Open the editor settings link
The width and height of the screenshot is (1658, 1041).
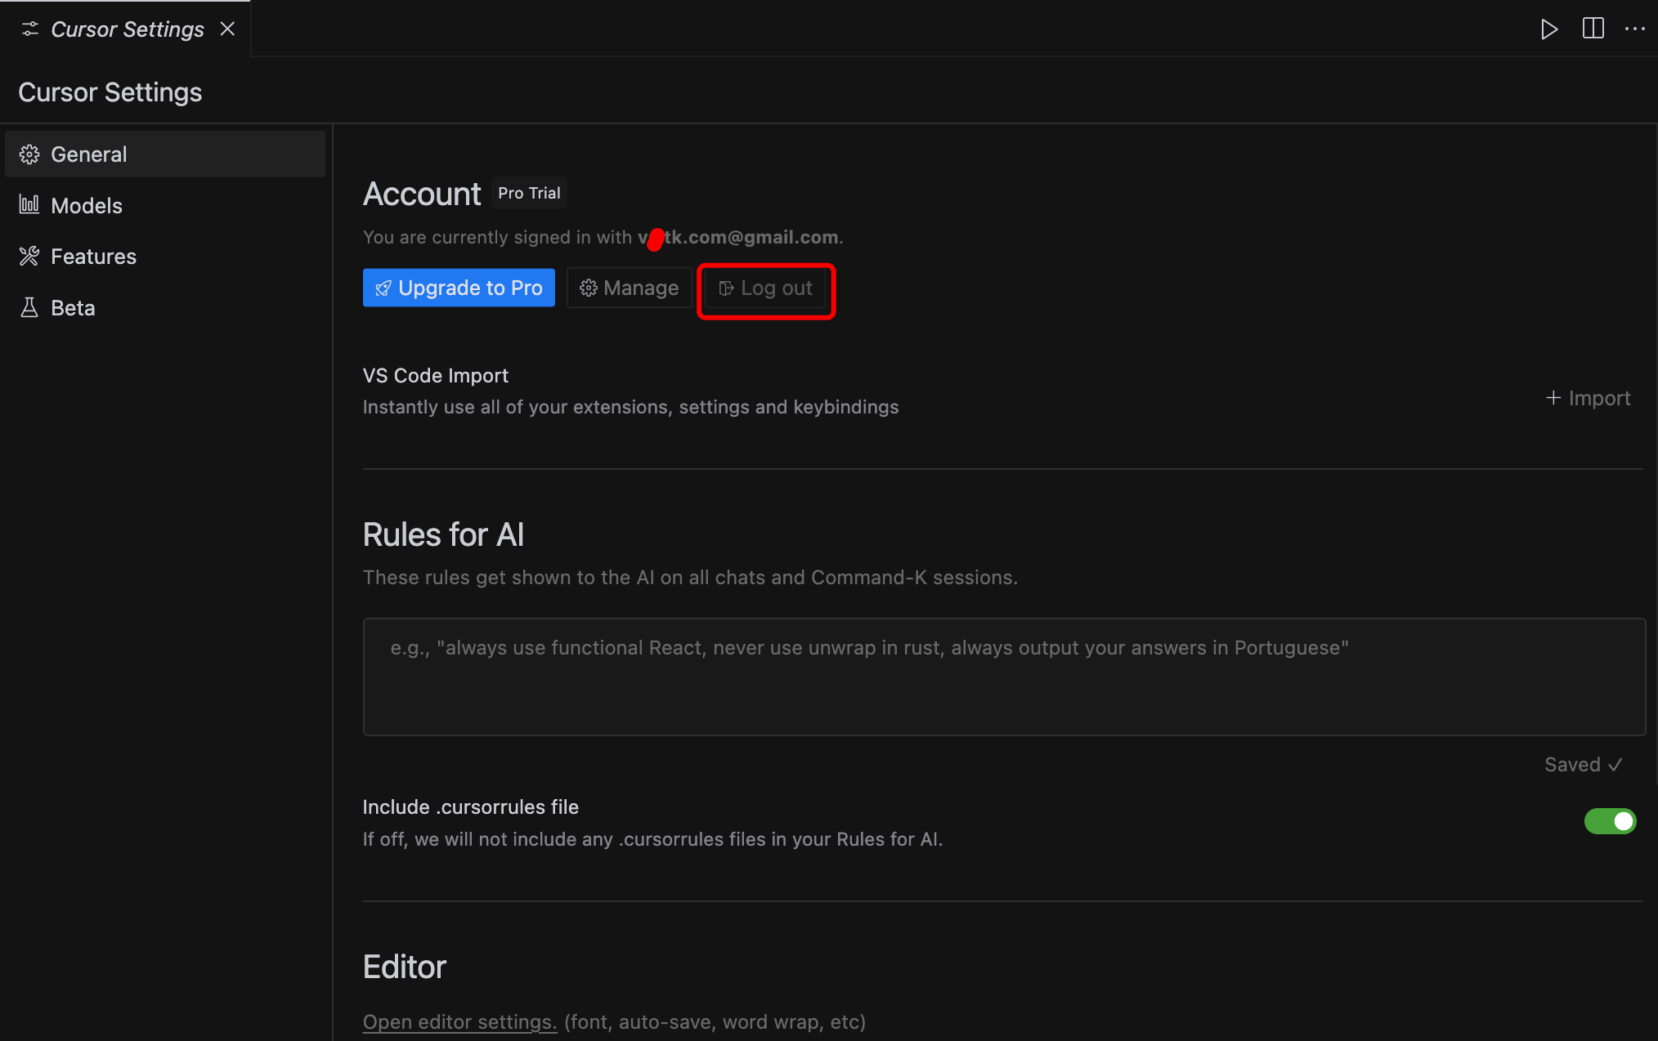[x=459, y=1022]
